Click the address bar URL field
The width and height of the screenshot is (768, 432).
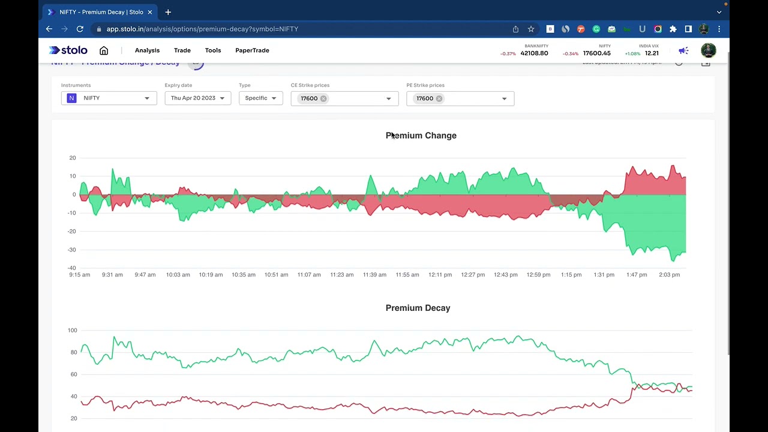(x=300, y=29)
